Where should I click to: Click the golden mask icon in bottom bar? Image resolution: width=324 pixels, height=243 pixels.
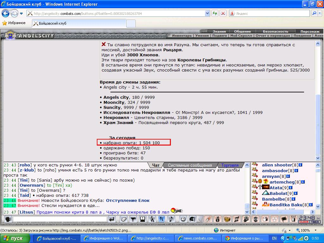tap(227, 219)
